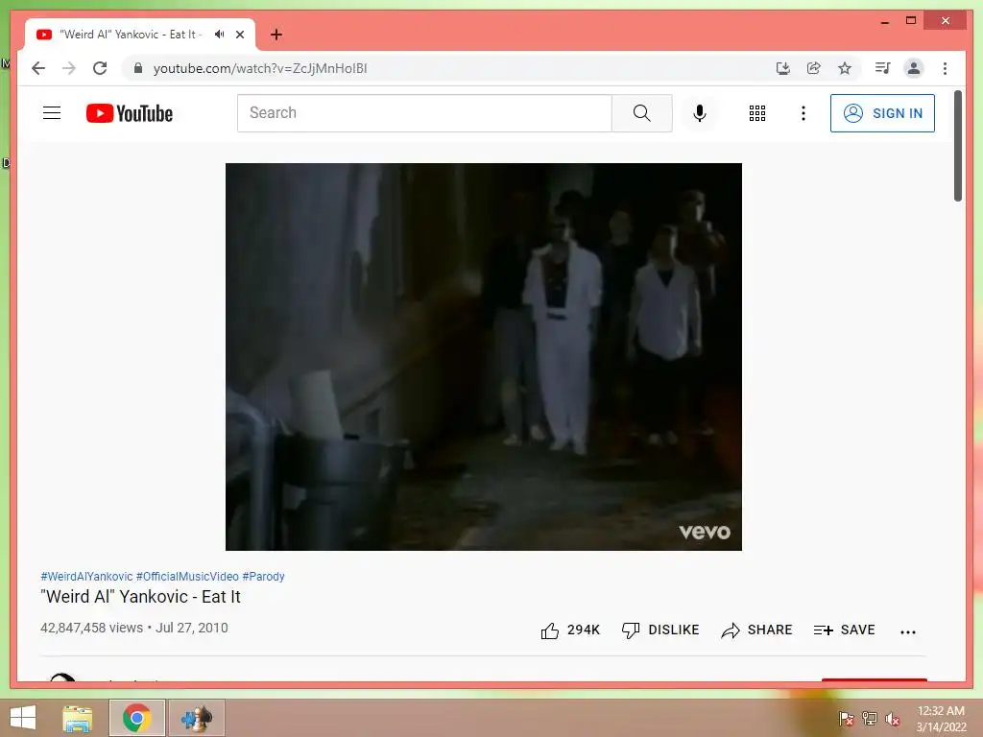Click the network tray icon
Image resolution: width=983 pixels, height=737 pixels.
[870, 719]
